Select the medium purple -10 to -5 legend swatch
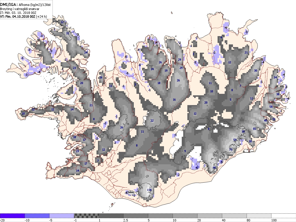The width and height of the screenshot is (296, 222). tap(37, 216)
